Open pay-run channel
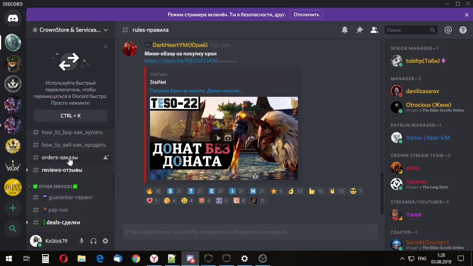 pyautogui.click(x=71, y=210)
